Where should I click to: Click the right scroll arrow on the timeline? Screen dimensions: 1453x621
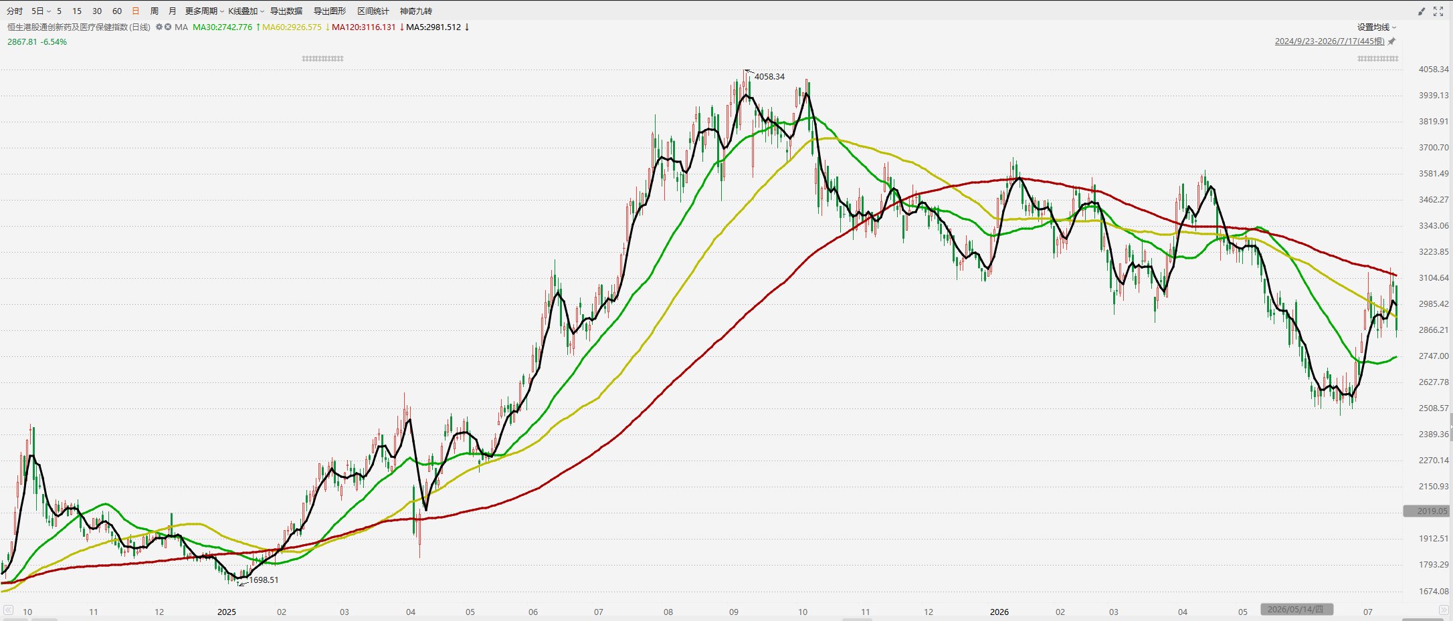tap(1444, 610)
